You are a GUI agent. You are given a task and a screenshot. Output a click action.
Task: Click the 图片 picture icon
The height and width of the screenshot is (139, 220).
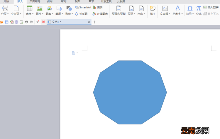pyautogui.click(x=40, y=9)
